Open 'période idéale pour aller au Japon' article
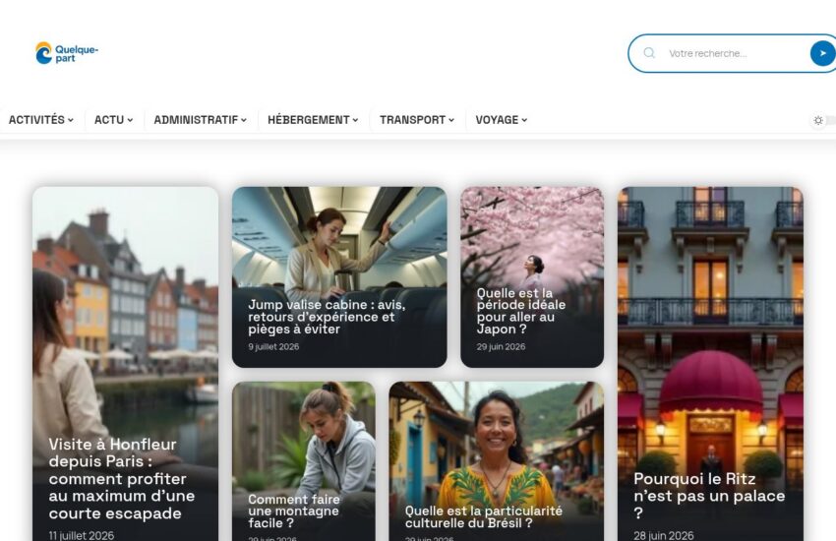 [x=521, y=311]
